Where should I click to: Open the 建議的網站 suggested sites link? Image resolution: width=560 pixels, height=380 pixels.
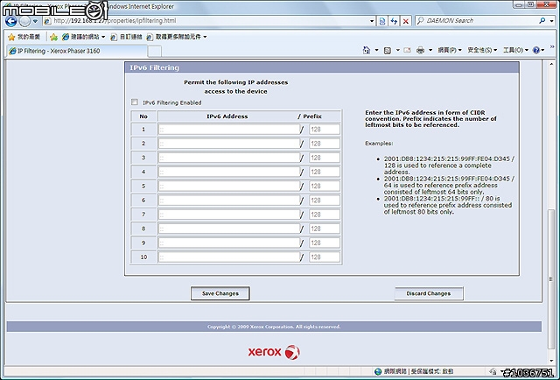click(84, 37)
